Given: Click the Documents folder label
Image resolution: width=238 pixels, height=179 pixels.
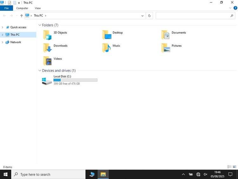Looking at the screenshot, I should point(179,32).
